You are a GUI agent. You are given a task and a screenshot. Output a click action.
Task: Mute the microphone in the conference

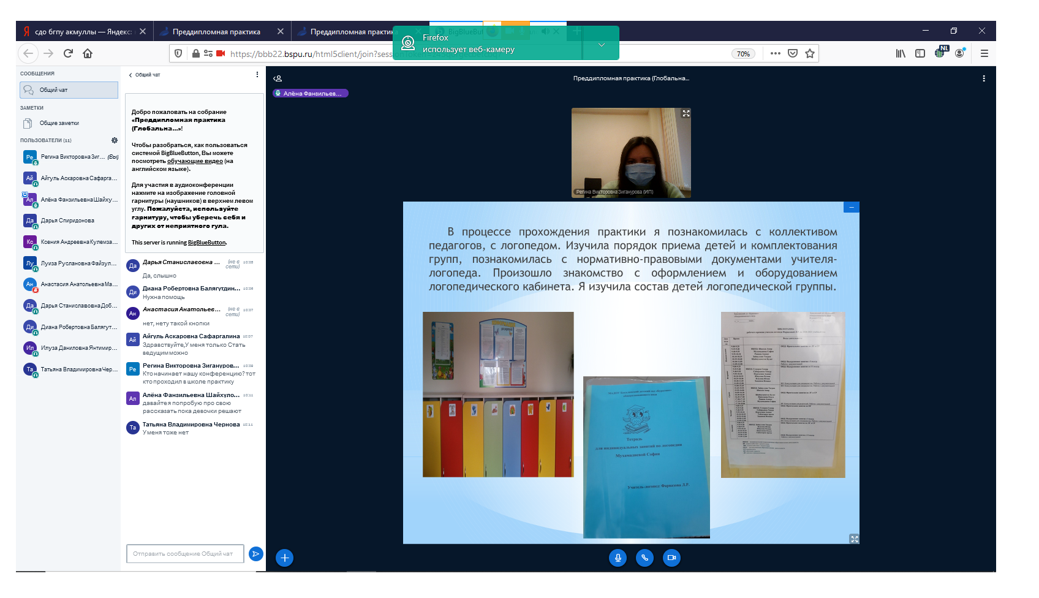coord(618,558)
